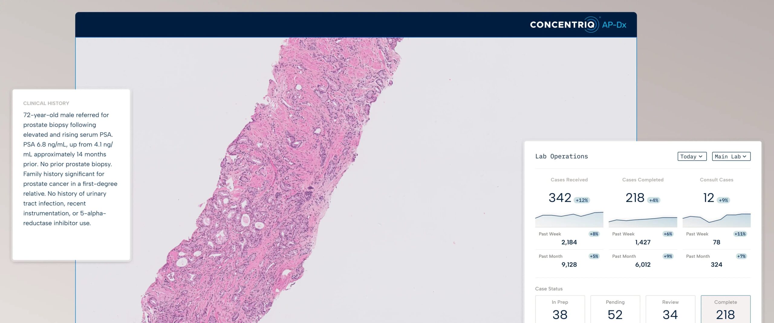This screenshot has height=323, width=774.
Task: Click the Cases Received trend sparkline
Action: 569,219
